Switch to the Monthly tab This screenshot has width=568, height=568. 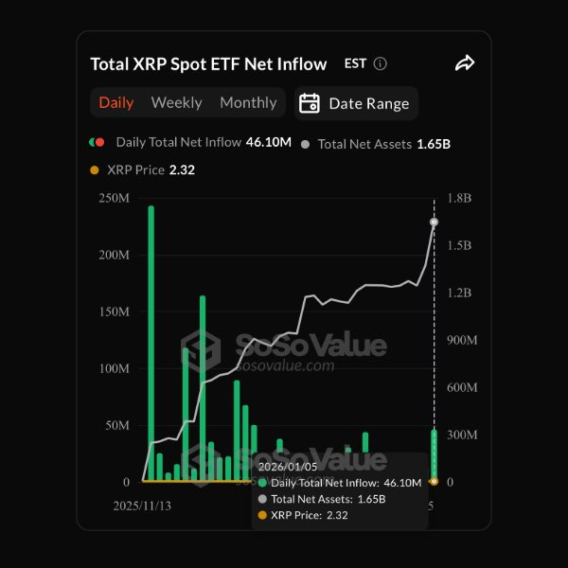coord(248,102)
